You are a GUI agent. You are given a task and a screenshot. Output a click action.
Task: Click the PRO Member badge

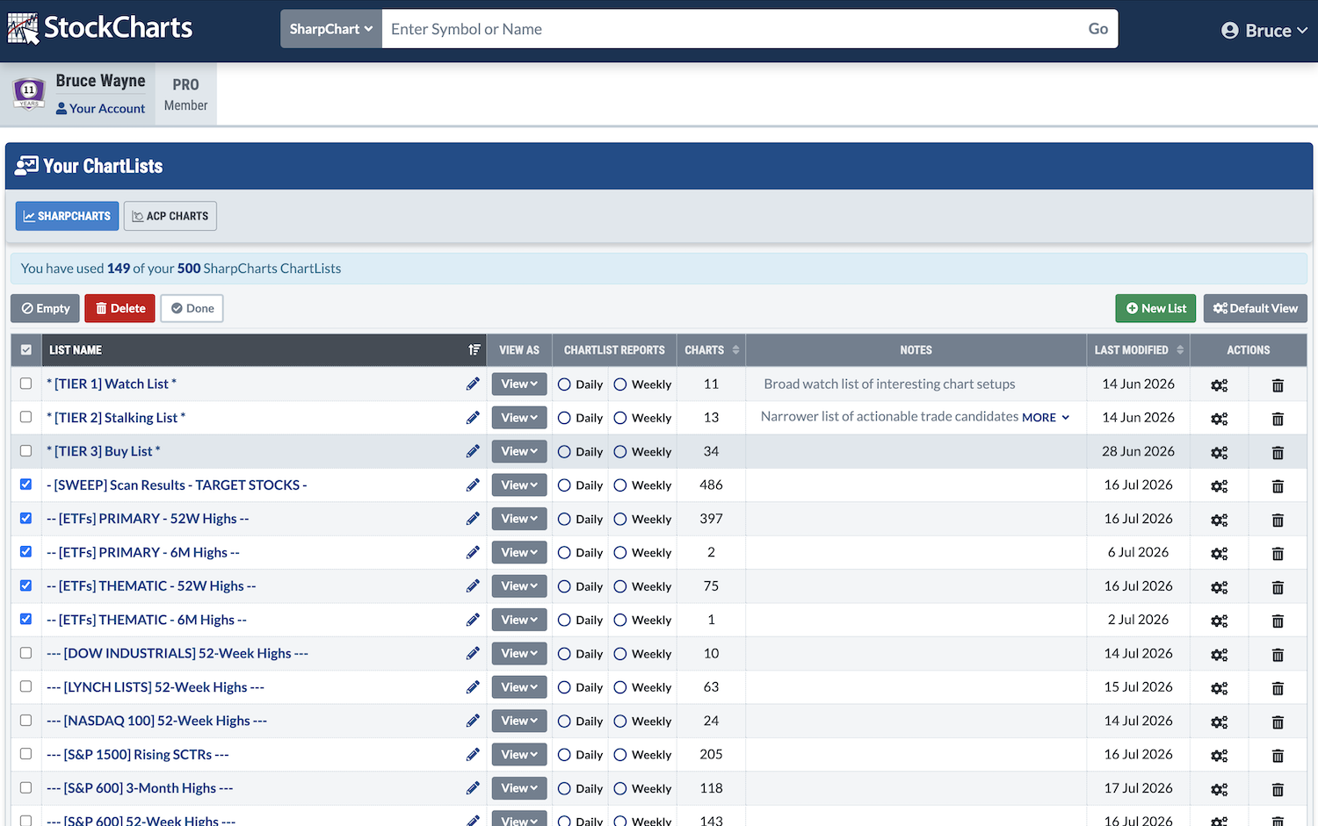point(186,94)
